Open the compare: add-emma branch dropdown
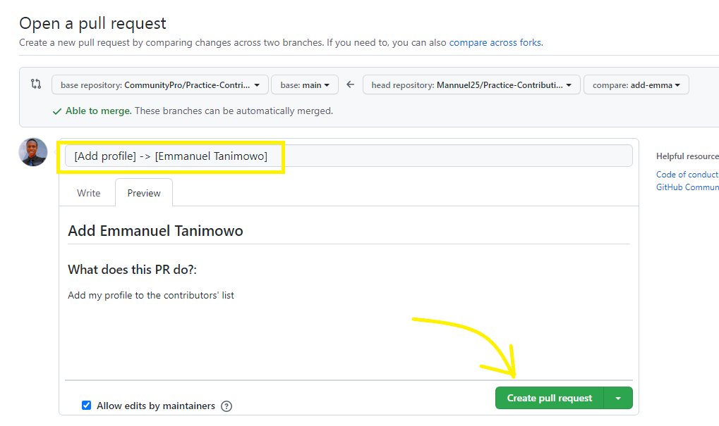The width and height of the screenshot is (719, 426). pyautogui.click(x=636, y=84)
